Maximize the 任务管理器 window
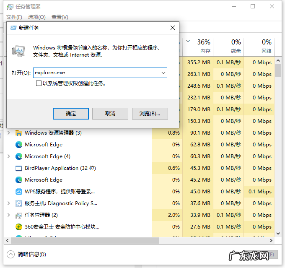285x268 pixels. pyautogui.click(x=253, y=7)
